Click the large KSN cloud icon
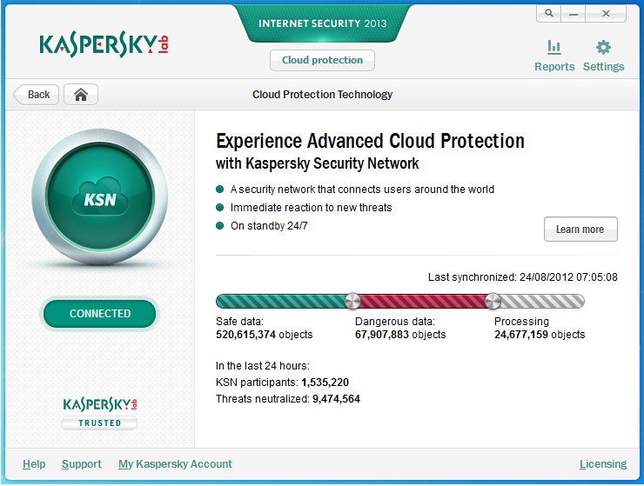Screen dimensions: 644x486 tap(101, 197)
